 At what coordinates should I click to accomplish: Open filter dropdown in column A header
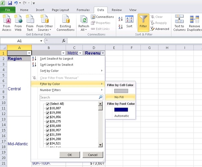coord(29,53)
